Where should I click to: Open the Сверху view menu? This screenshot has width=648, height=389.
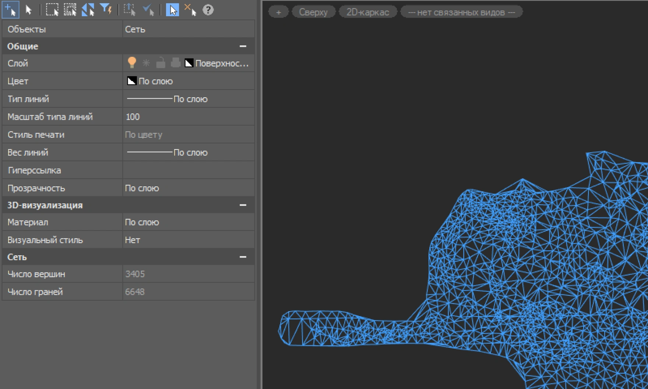click(x=313, y=12)
